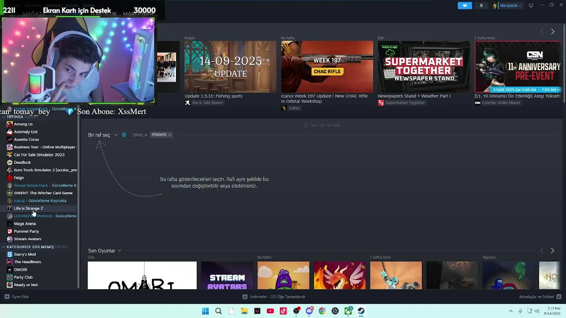Click the Steam icon in the taskbar
The height and width of the screenshot is (318, 566).
click(361, 311)
